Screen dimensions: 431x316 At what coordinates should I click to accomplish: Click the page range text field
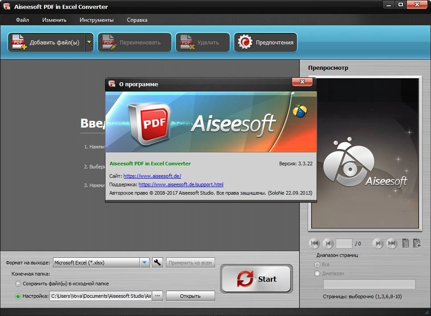(369, 284)
